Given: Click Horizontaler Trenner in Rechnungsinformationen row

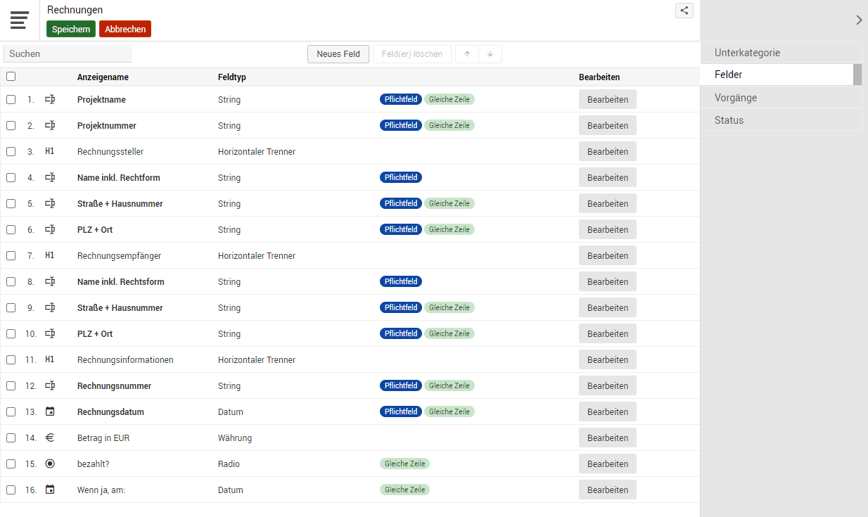Looking at the screenshot, I should [x=257, y=359].
